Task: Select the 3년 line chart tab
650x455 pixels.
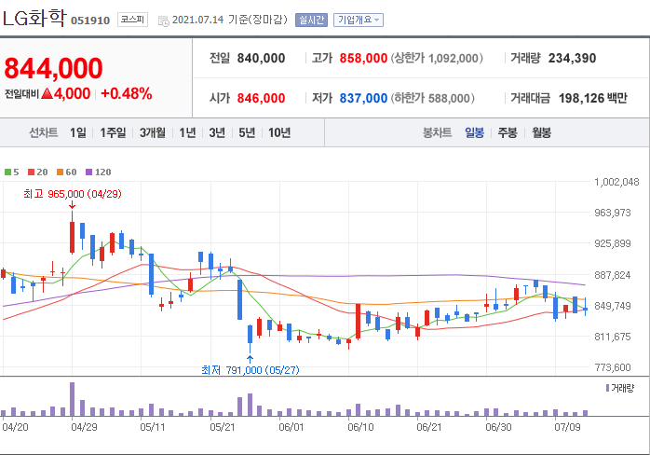Action: tap(217, 132)
